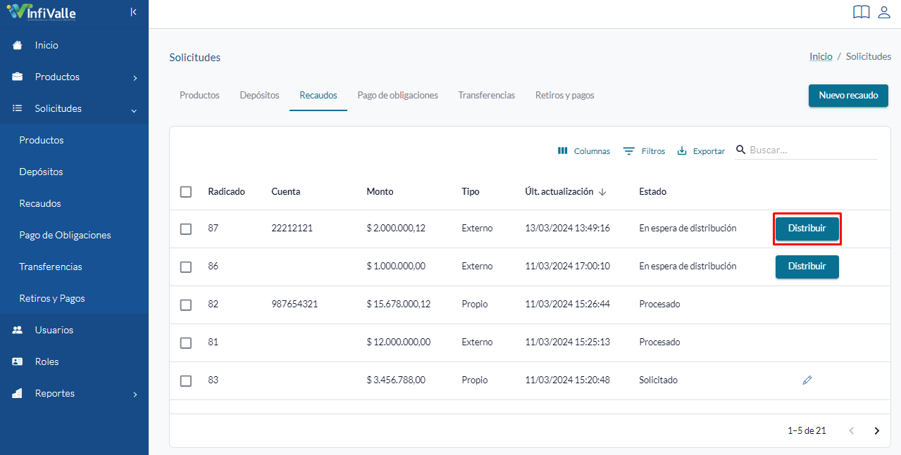Click Distribuir for radicado 86
901x455 pixels.
(807, 267)
